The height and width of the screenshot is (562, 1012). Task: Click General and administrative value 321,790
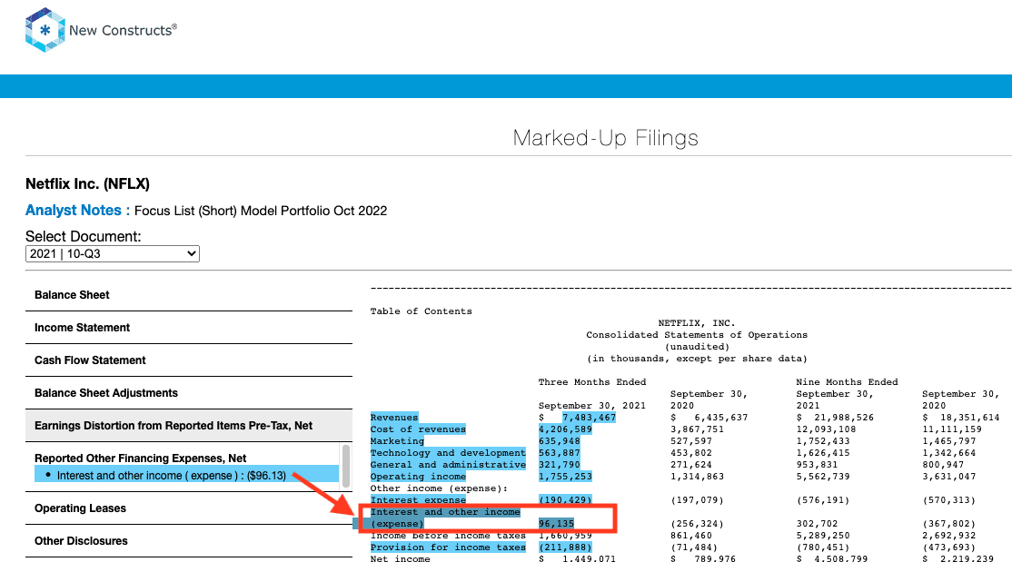559,465
